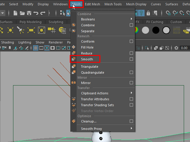Toggle the viewport grid icon
Viewport: 190px width, 142px height.
click(36, 48)
